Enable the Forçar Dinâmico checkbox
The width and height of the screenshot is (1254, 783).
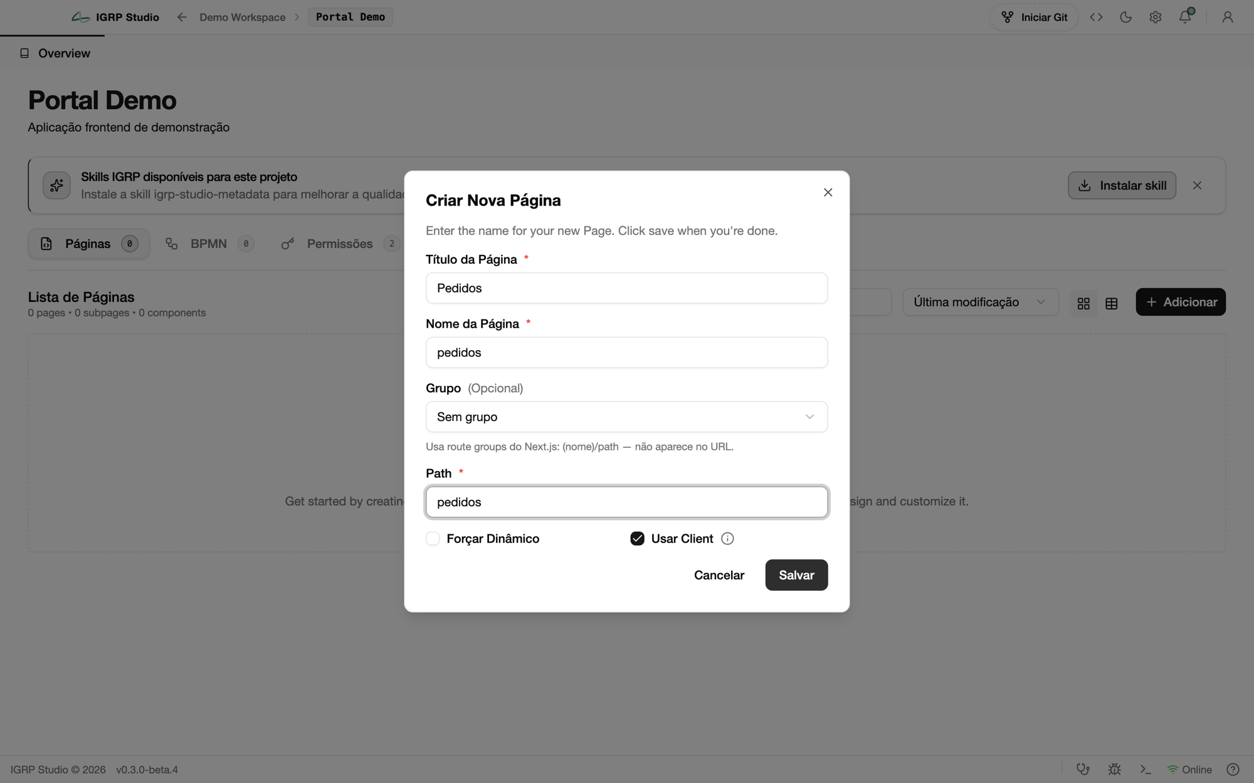pos(433,539)
